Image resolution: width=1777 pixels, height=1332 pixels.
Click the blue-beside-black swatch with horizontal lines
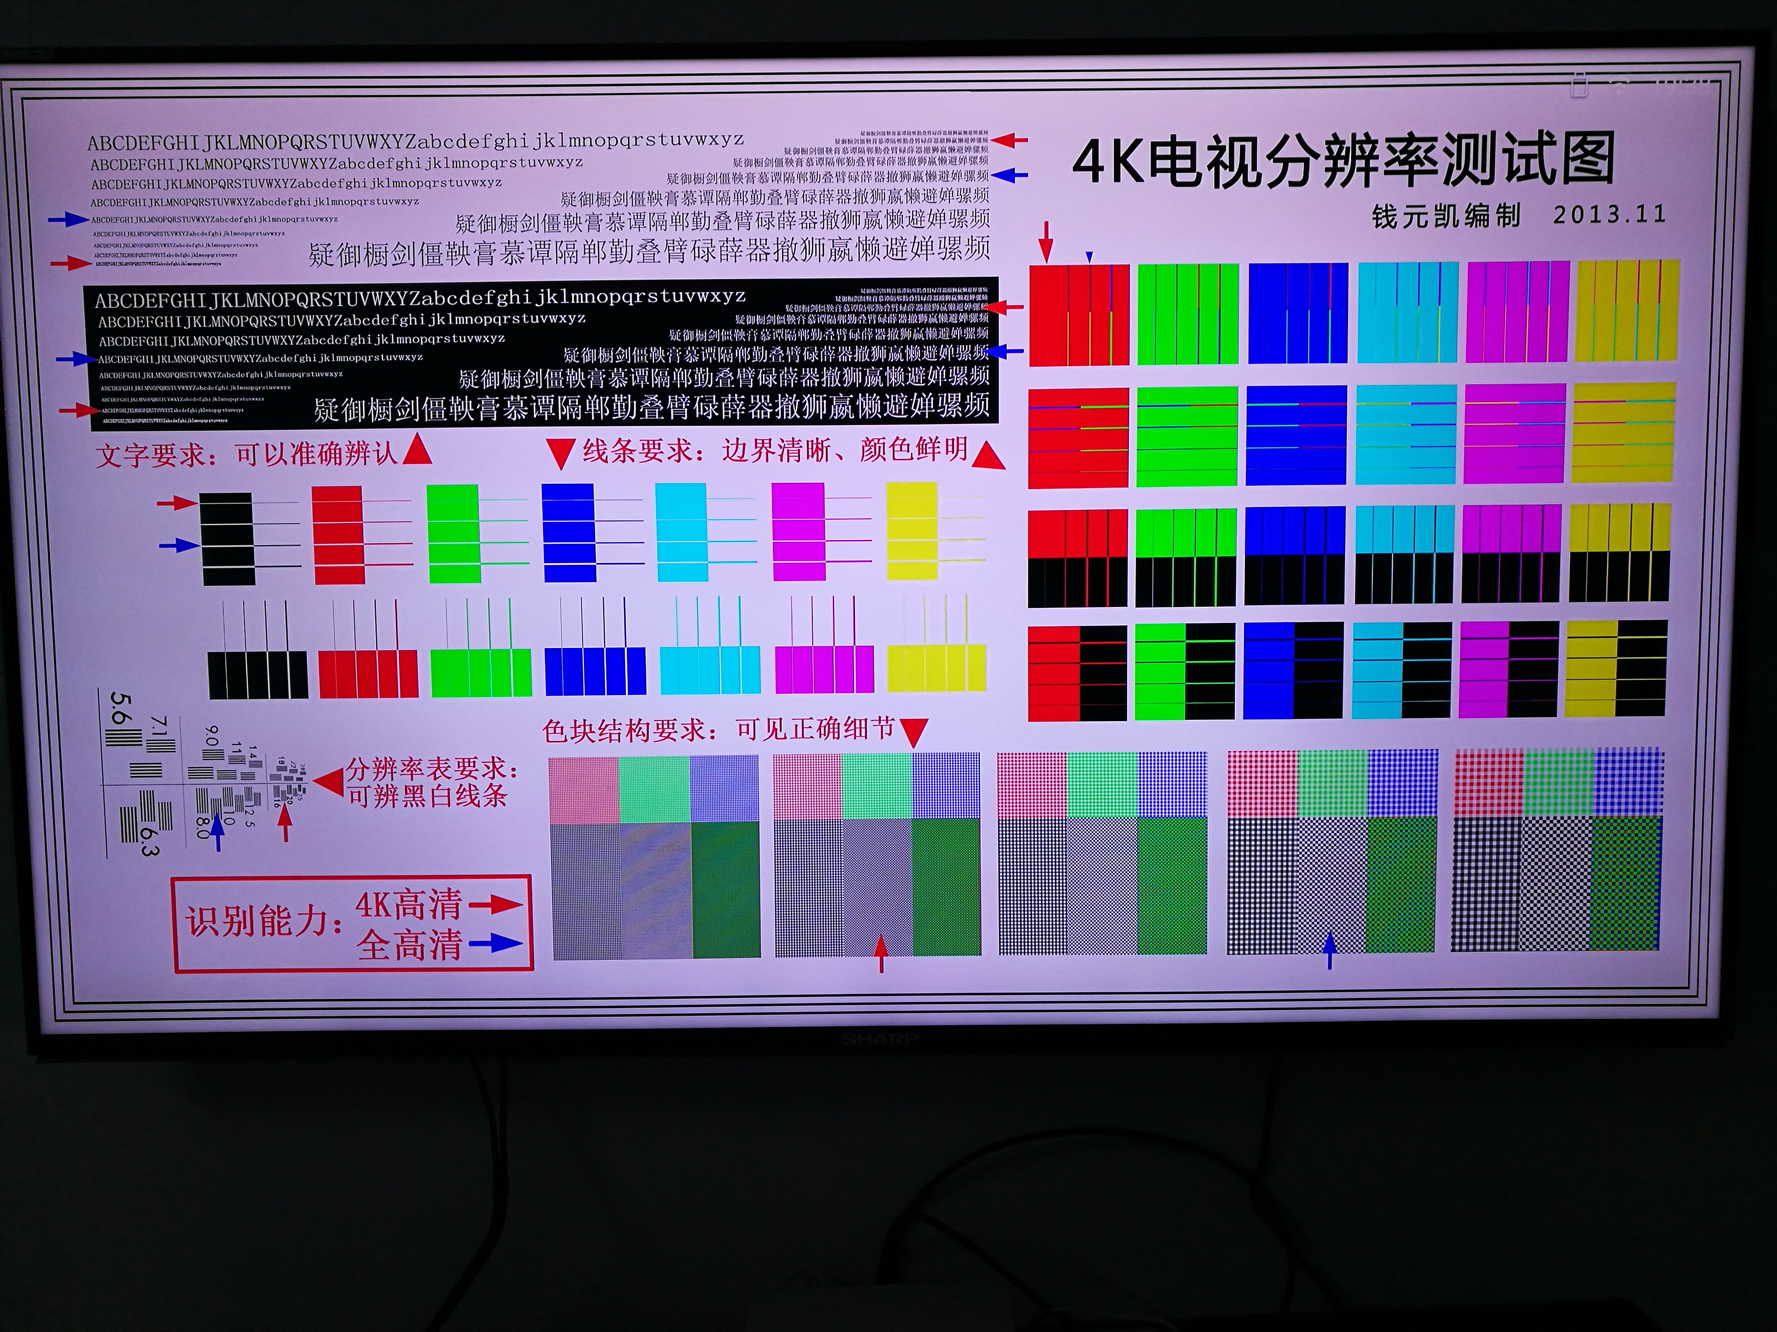1293,670
